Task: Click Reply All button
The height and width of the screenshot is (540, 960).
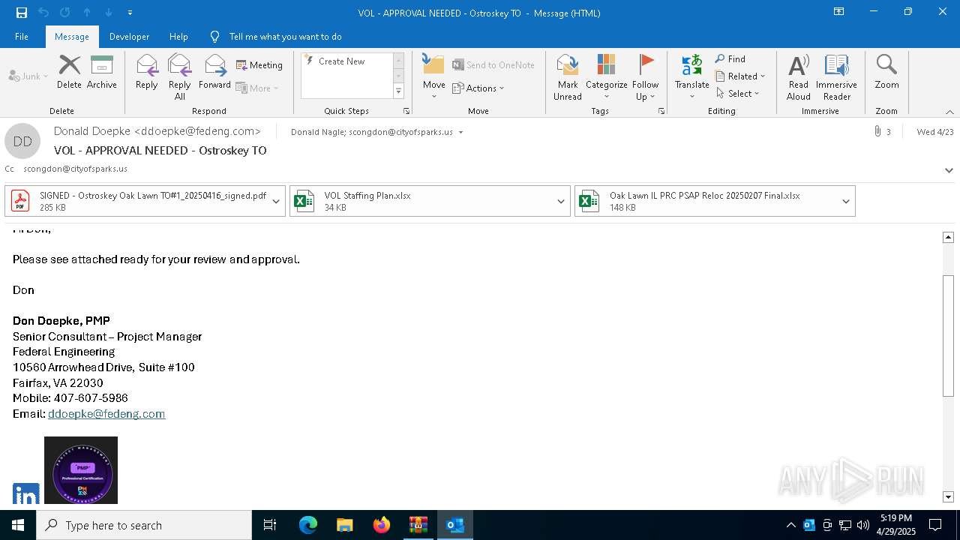Action: pos(180,77)
